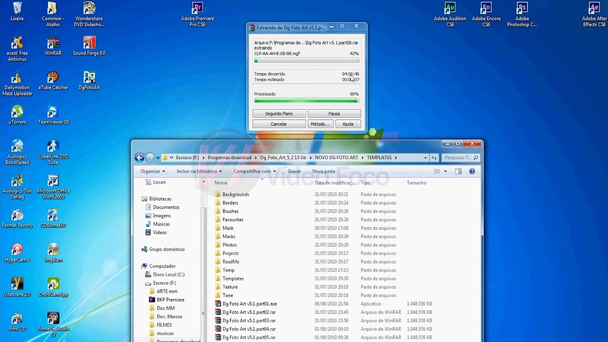Open HyperCam 3 icon
Screen dimensions: 608x342
[17, 253]
